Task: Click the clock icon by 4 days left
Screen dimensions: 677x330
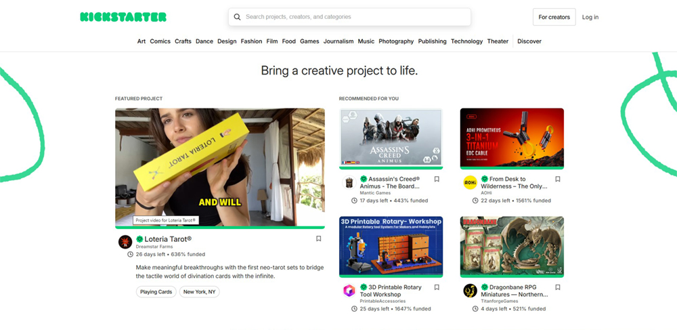Action: tap(475, 309)
